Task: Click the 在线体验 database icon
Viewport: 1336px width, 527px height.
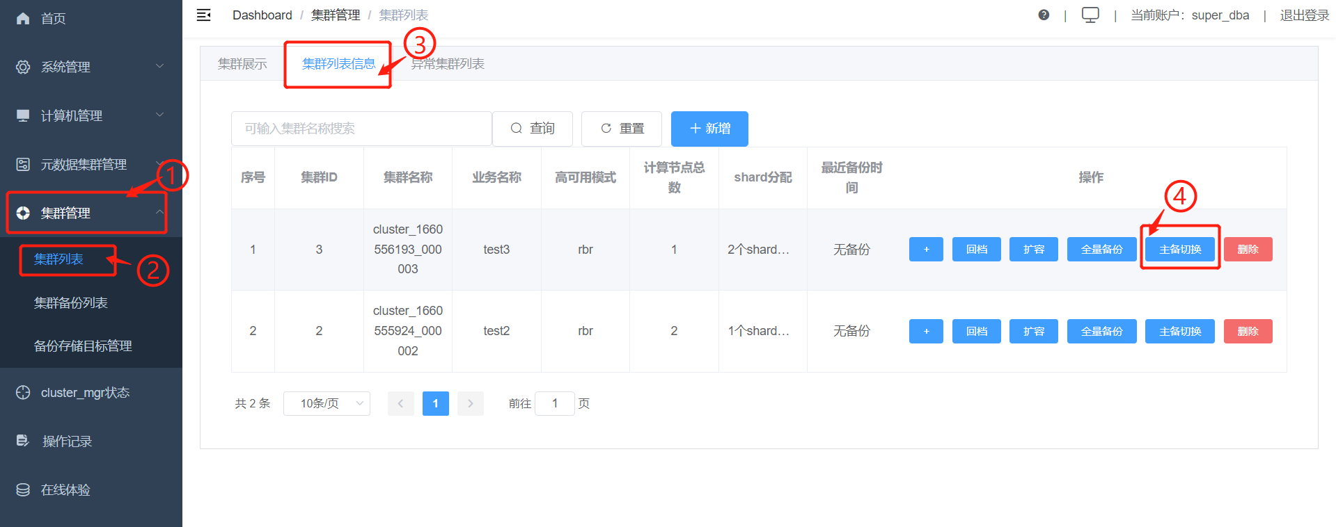Action: pos(23,490)
